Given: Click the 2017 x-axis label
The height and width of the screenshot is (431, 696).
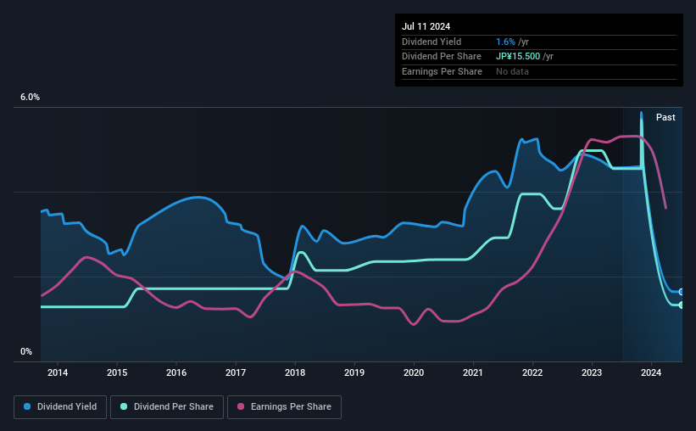Looking at the screenshot, I should (236, 372).
